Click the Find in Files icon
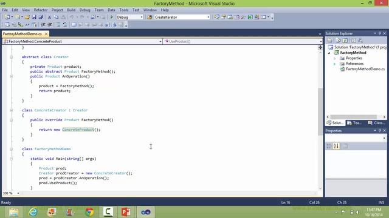This screenshot has width=389, height=218. tap(150, 17)
